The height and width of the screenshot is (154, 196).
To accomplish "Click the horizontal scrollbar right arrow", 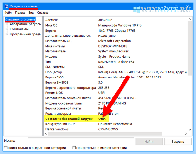I will 186,134.
